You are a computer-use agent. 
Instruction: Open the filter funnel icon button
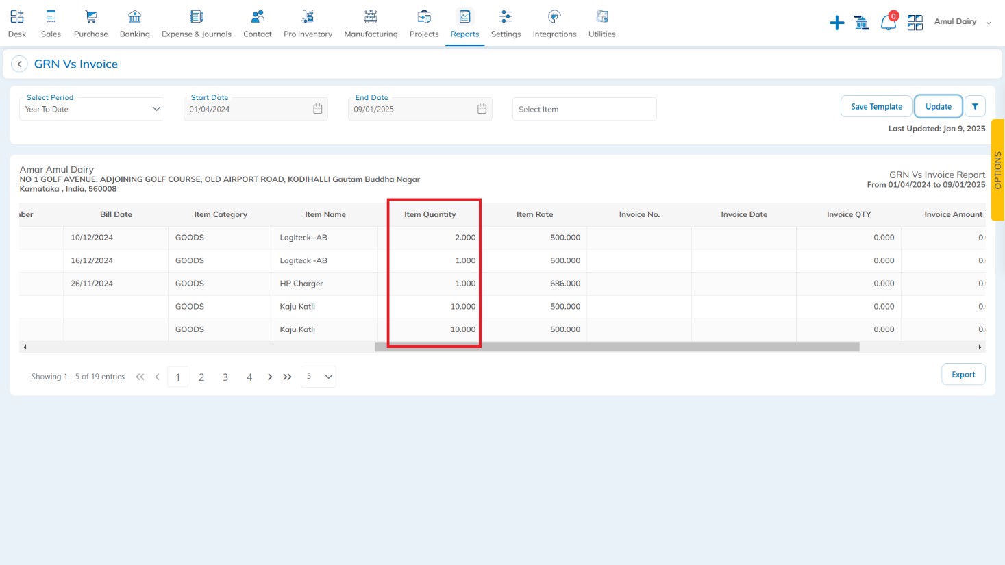pos(975,107)
